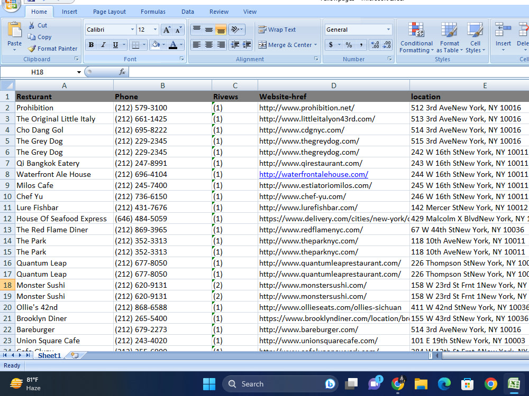Open Format as Table gallery
The height and width of the screenshot is (396, 529).
(x=449, y=37)
